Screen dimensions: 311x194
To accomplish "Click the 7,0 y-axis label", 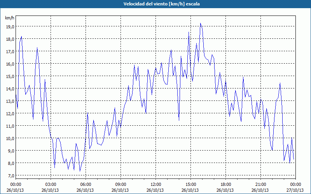I will coord(11,176).
